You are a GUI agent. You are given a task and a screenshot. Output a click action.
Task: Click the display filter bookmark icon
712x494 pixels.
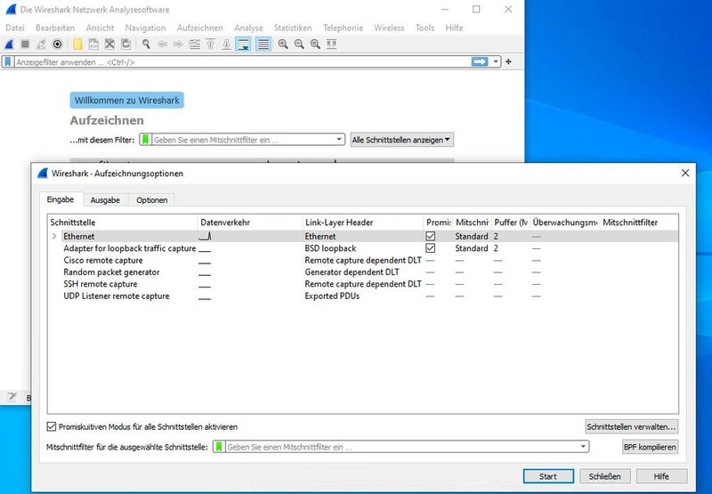[8, 61]
